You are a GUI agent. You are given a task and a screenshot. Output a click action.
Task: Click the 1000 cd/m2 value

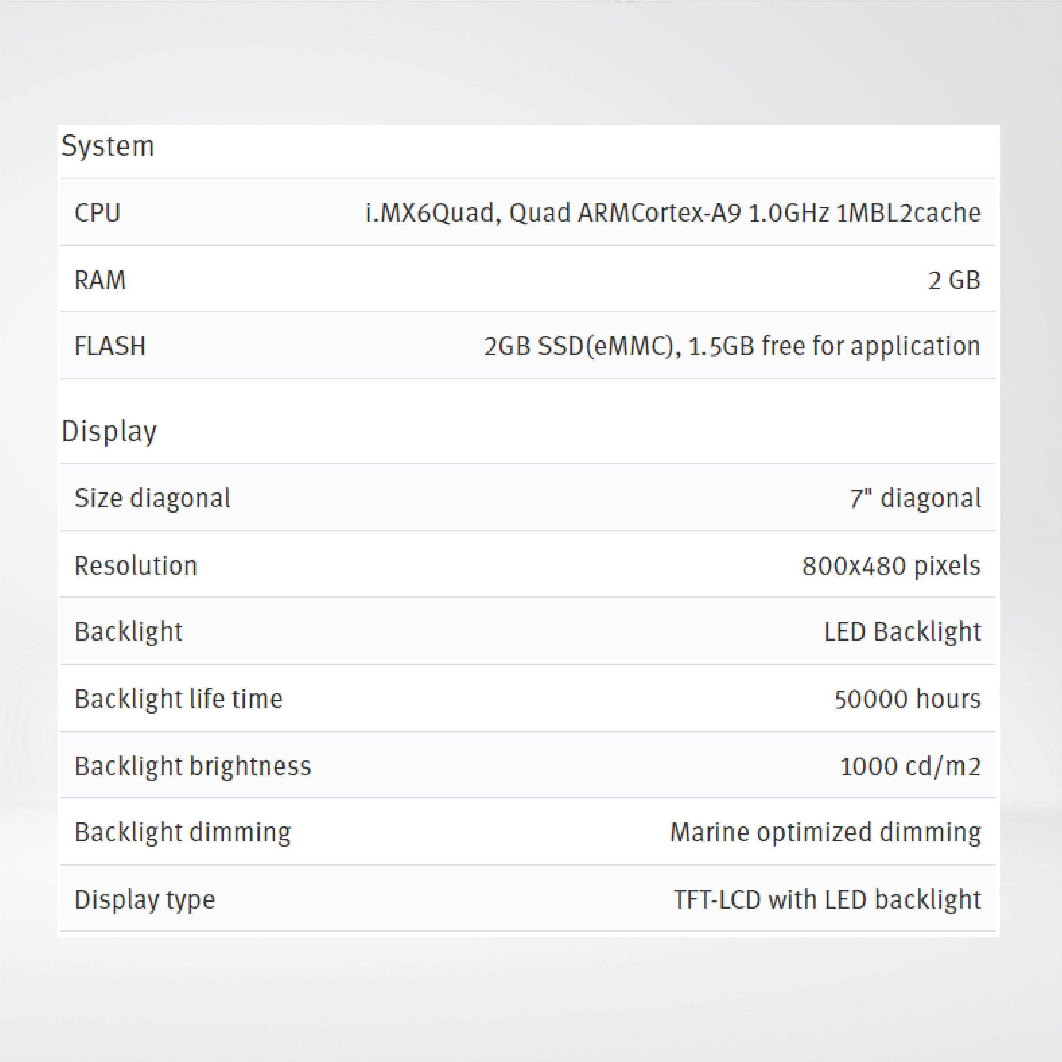tap(910, 766)
